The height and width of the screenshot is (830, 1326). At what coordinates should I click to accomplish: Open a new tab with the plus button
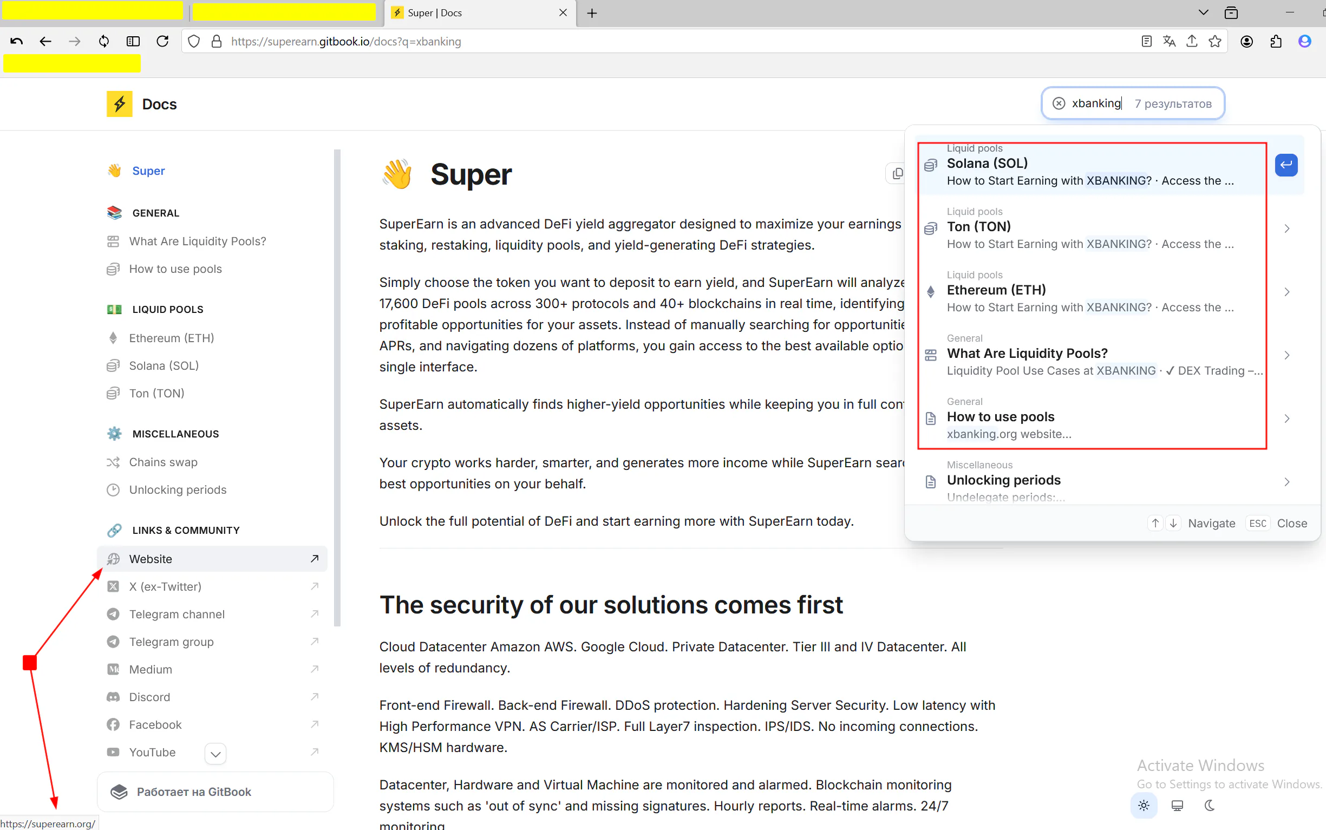tap(592, 13)
